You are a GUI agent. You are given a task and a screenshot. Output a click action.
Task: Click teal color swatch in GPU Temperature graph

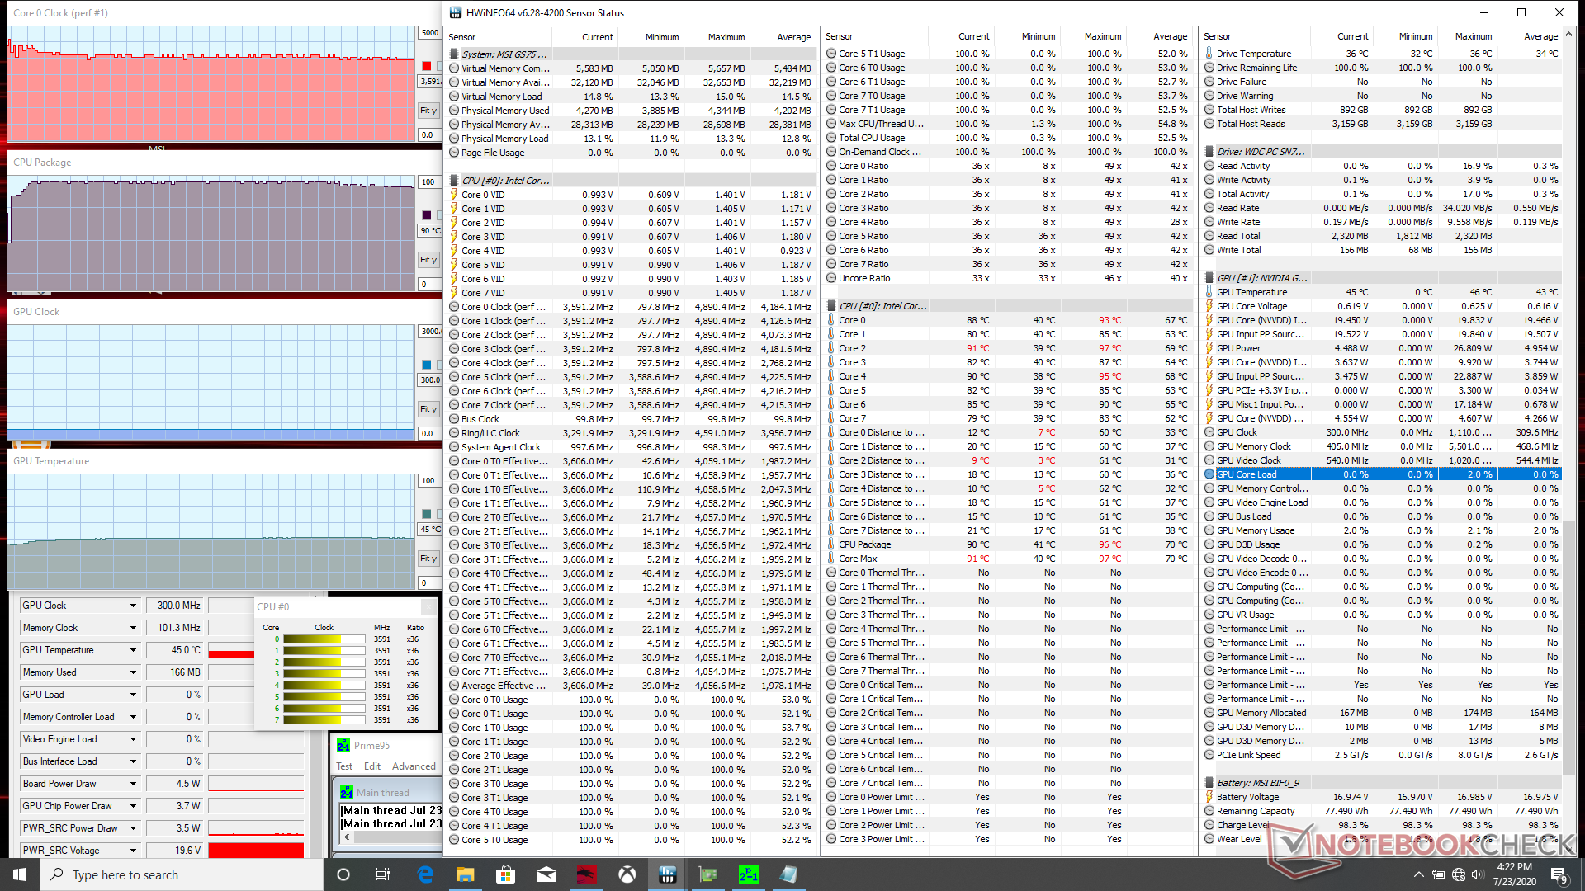(427, 514)
